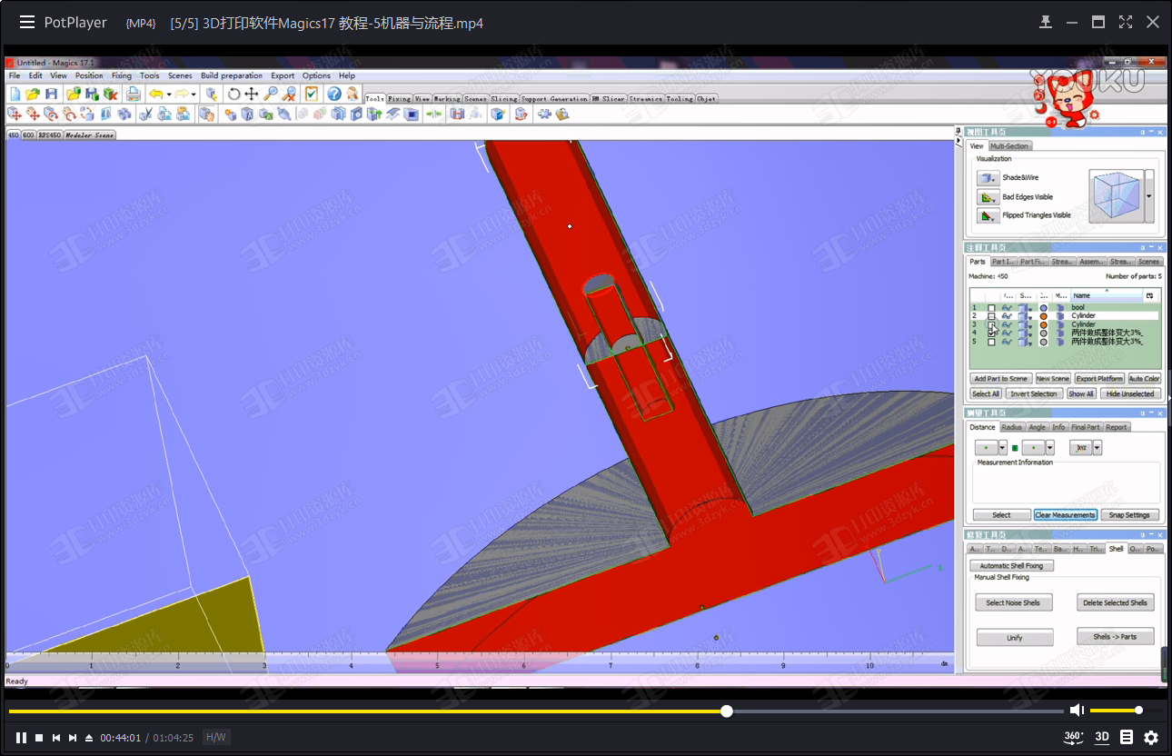Viewport: 1172px width, 756px height.
Task: Click the XYZ measurement icon button
Action: point(1080,448)
